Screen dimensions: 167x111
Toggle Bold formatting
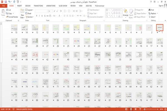click(36, 16)
